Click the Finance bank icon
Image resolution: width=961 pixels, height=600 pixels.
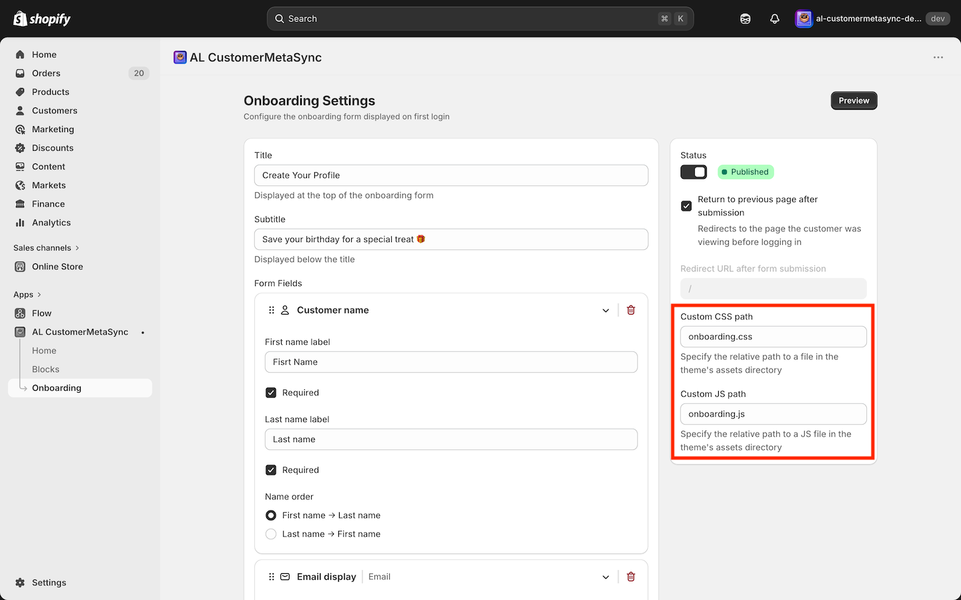click(x=20, y=204)
